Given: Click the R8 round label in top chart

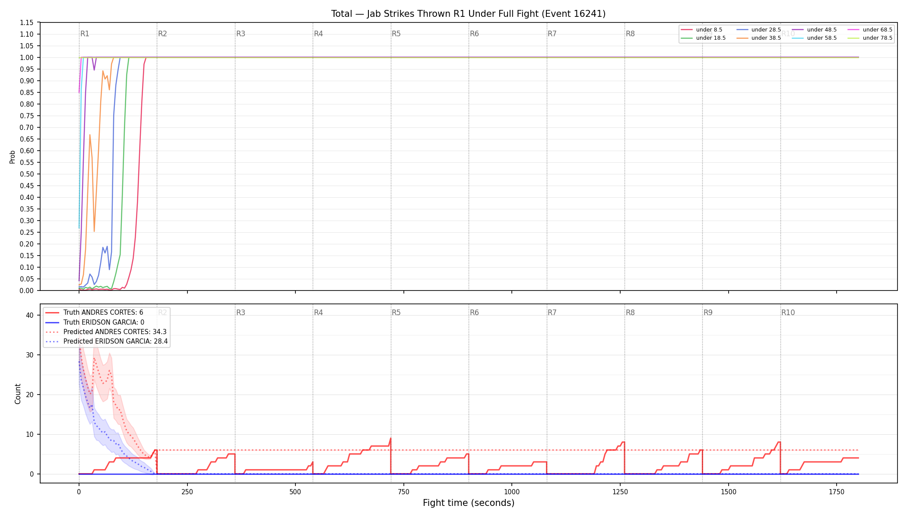Looking at the screenshot, I should (x=630, y=34).
